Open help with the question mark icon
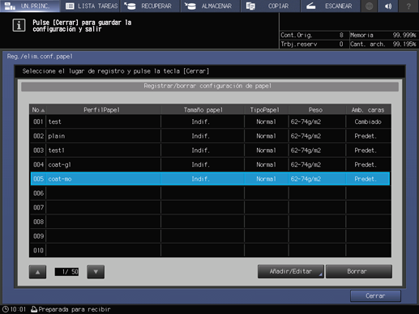The height and width of the screenshot is (314, 419). point(408,6)
